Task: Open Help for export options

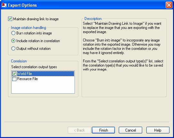Action: point(158,130)
